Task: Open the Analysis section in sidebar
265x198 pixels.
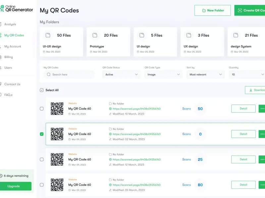Action: (10, 24)
